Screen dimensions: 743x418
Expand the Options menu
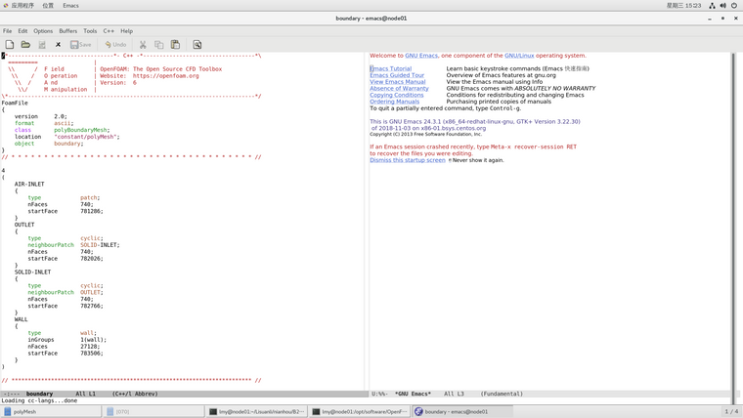43,31
